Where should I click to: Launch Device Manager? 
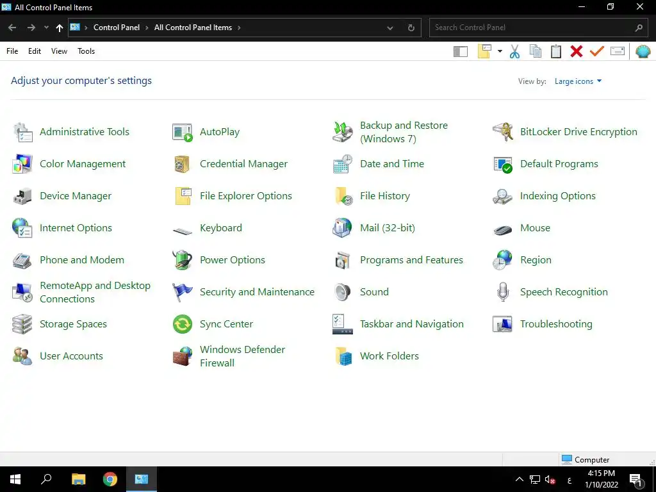(x=62, y=196)
